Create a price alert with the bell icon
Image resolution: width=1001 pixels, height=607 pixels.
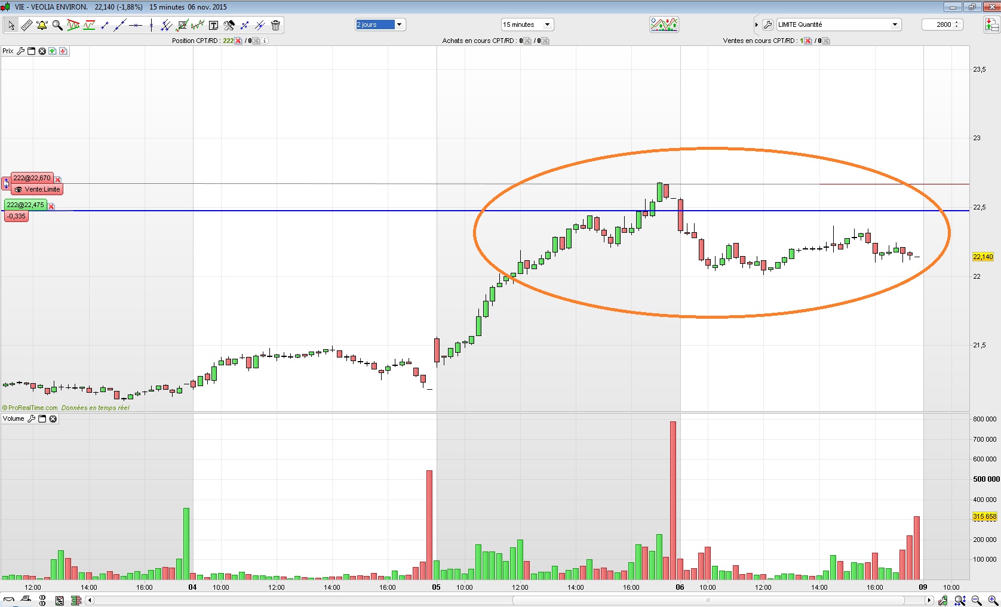click(42, 25)
